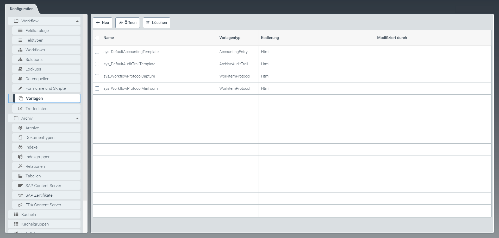Collapse the Archiv section arrow
Screen dimensions: 499x238
click(77, 118)
